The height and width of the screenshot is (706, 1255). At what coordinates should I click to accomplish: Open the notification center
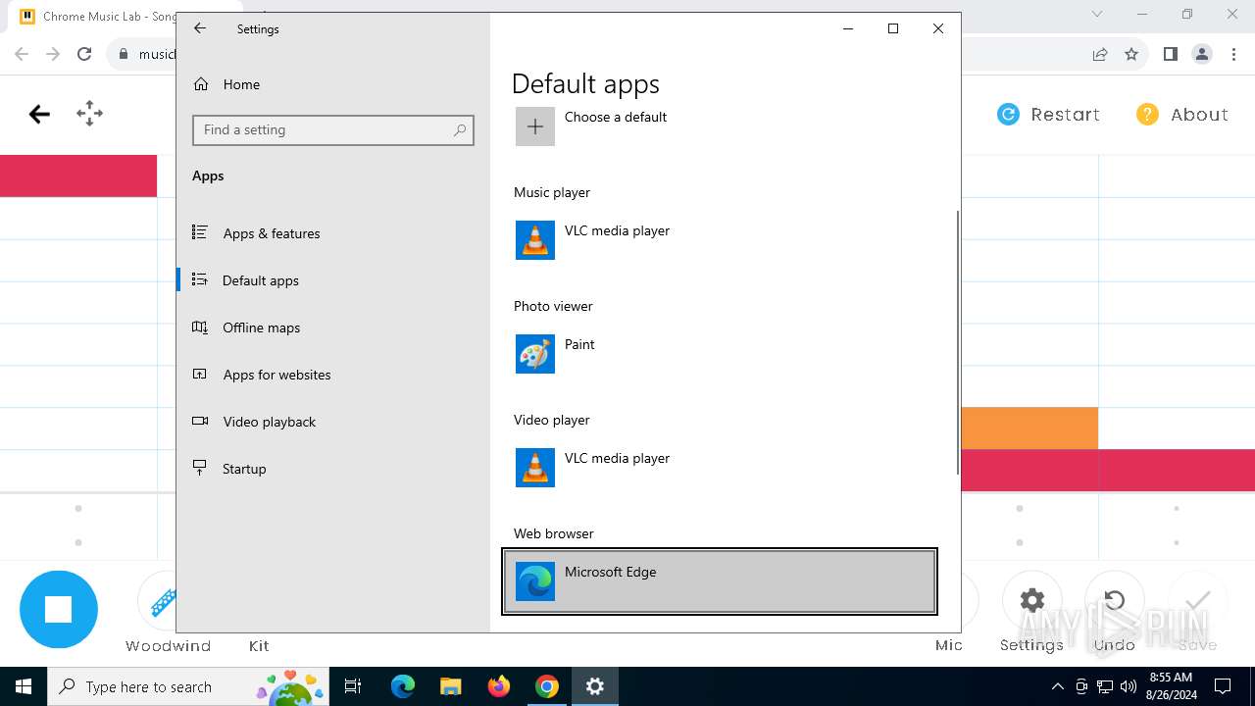click(x=1223, y=686)
